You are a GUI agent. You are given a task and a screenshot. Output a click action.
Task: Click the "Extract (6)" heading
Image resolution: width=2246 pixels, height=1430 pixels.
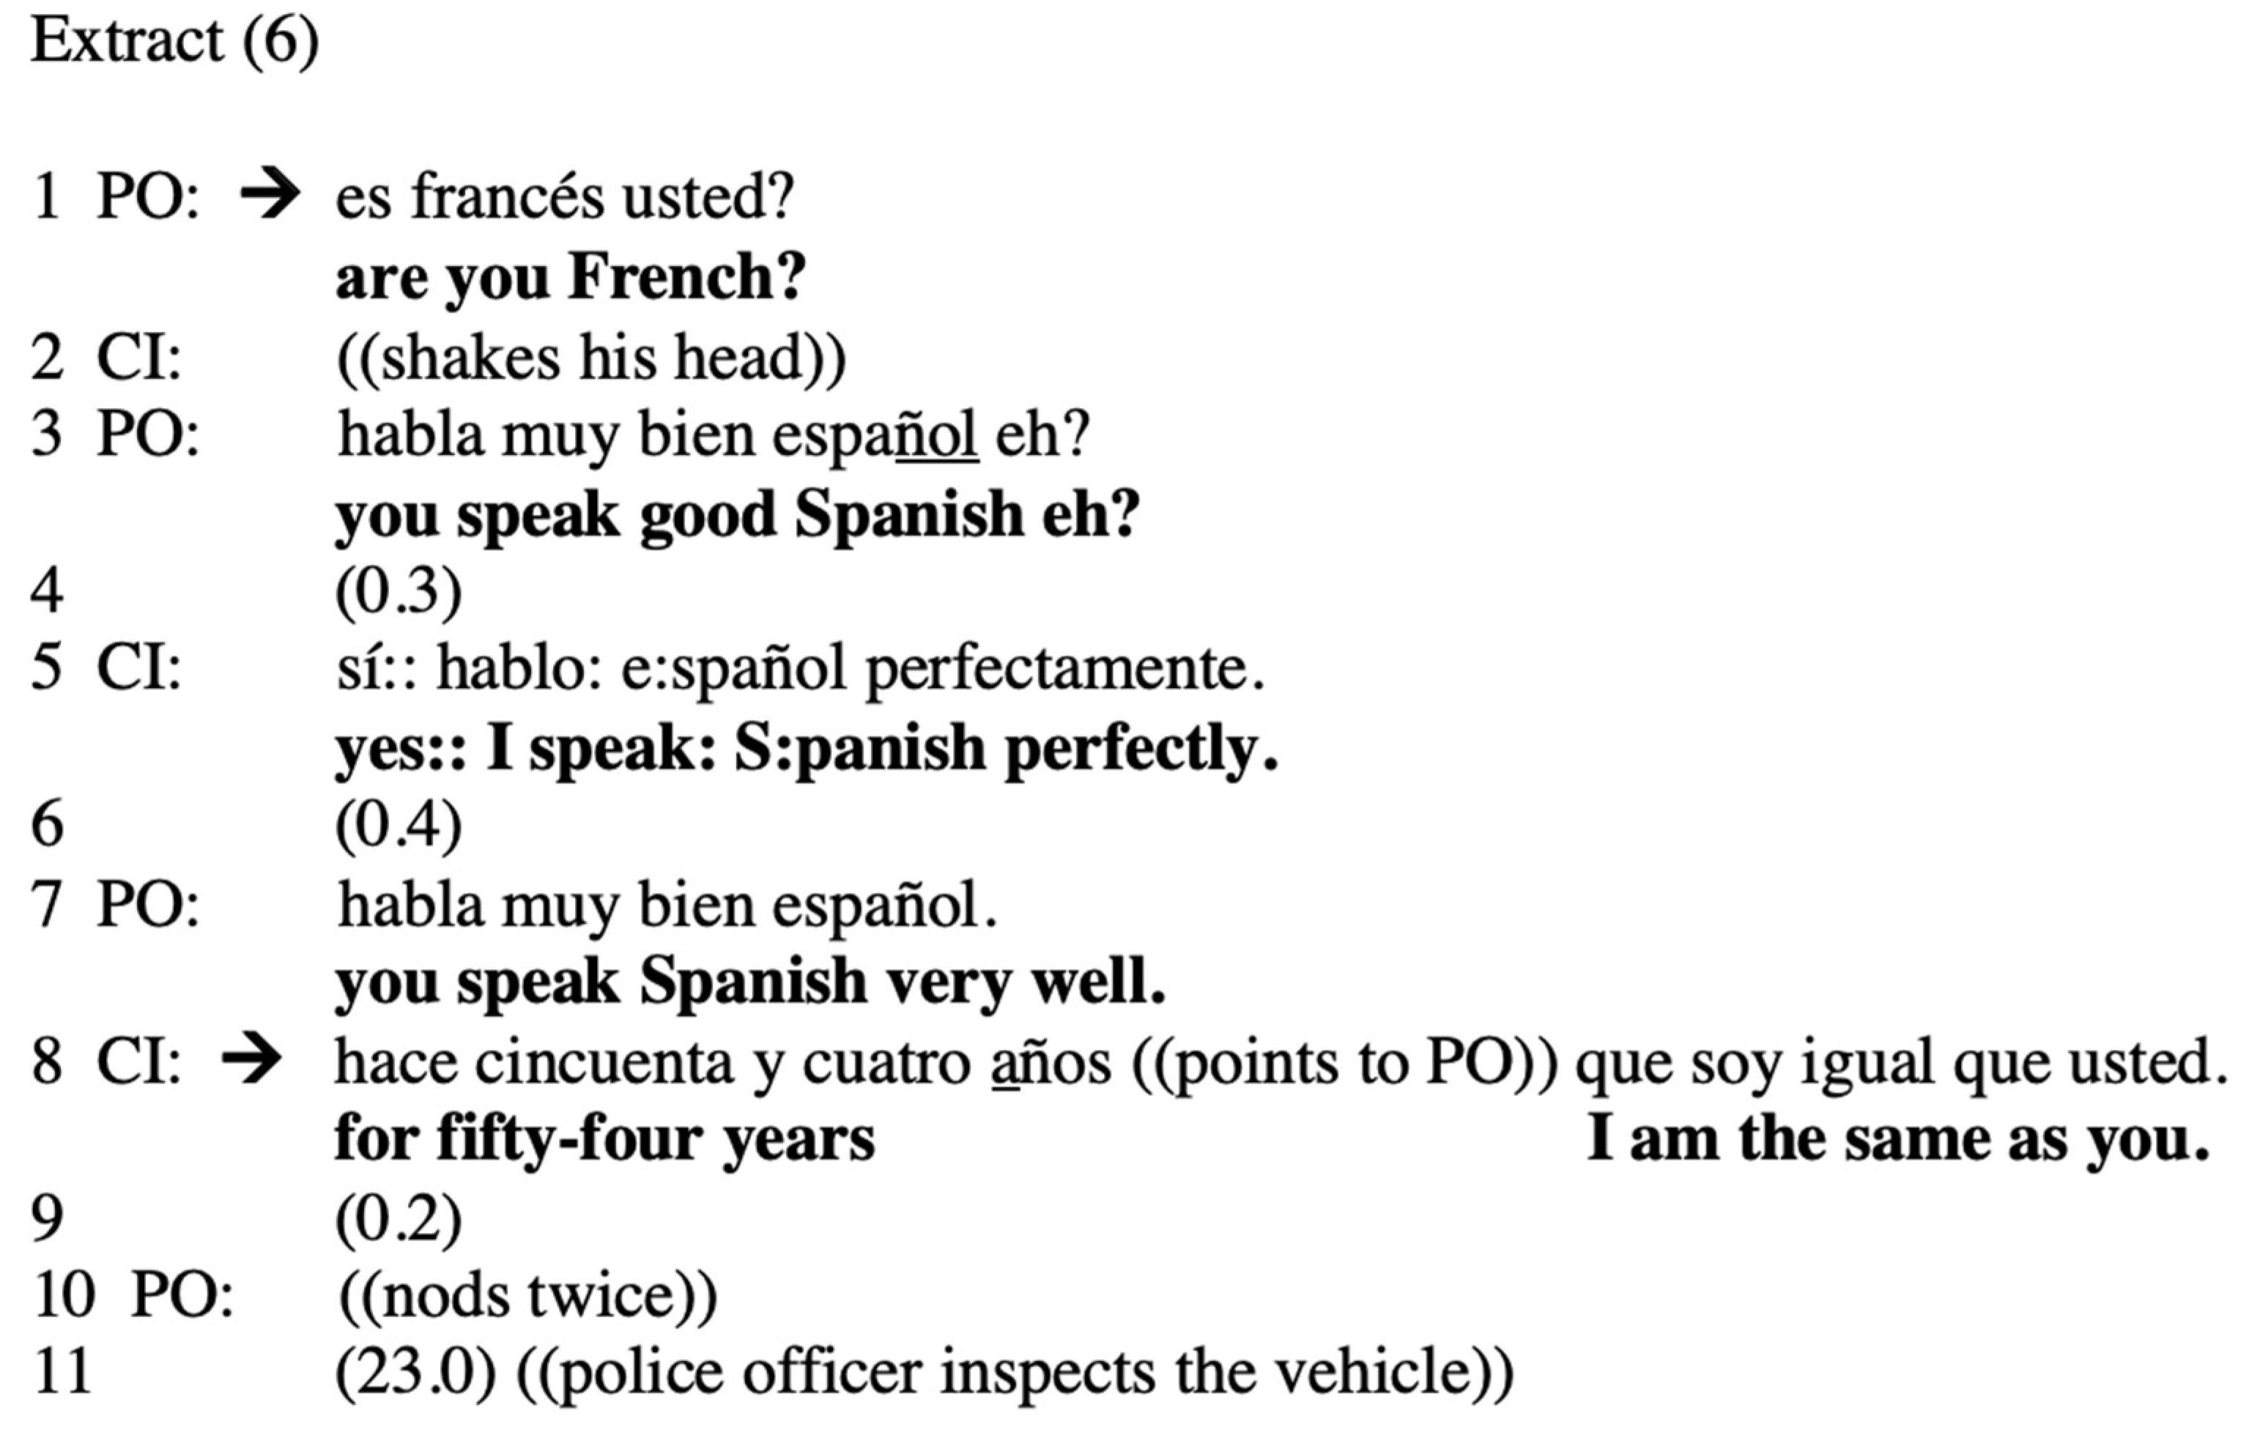tap(174, 41)
